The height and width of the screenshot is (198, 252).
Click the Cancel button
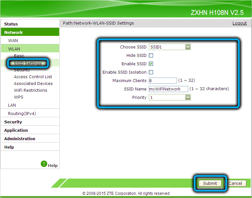point(235,183)
